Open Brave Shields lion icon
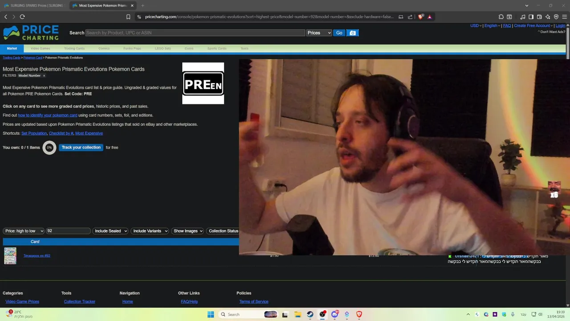570x321 pixels. tap(421, 17)
